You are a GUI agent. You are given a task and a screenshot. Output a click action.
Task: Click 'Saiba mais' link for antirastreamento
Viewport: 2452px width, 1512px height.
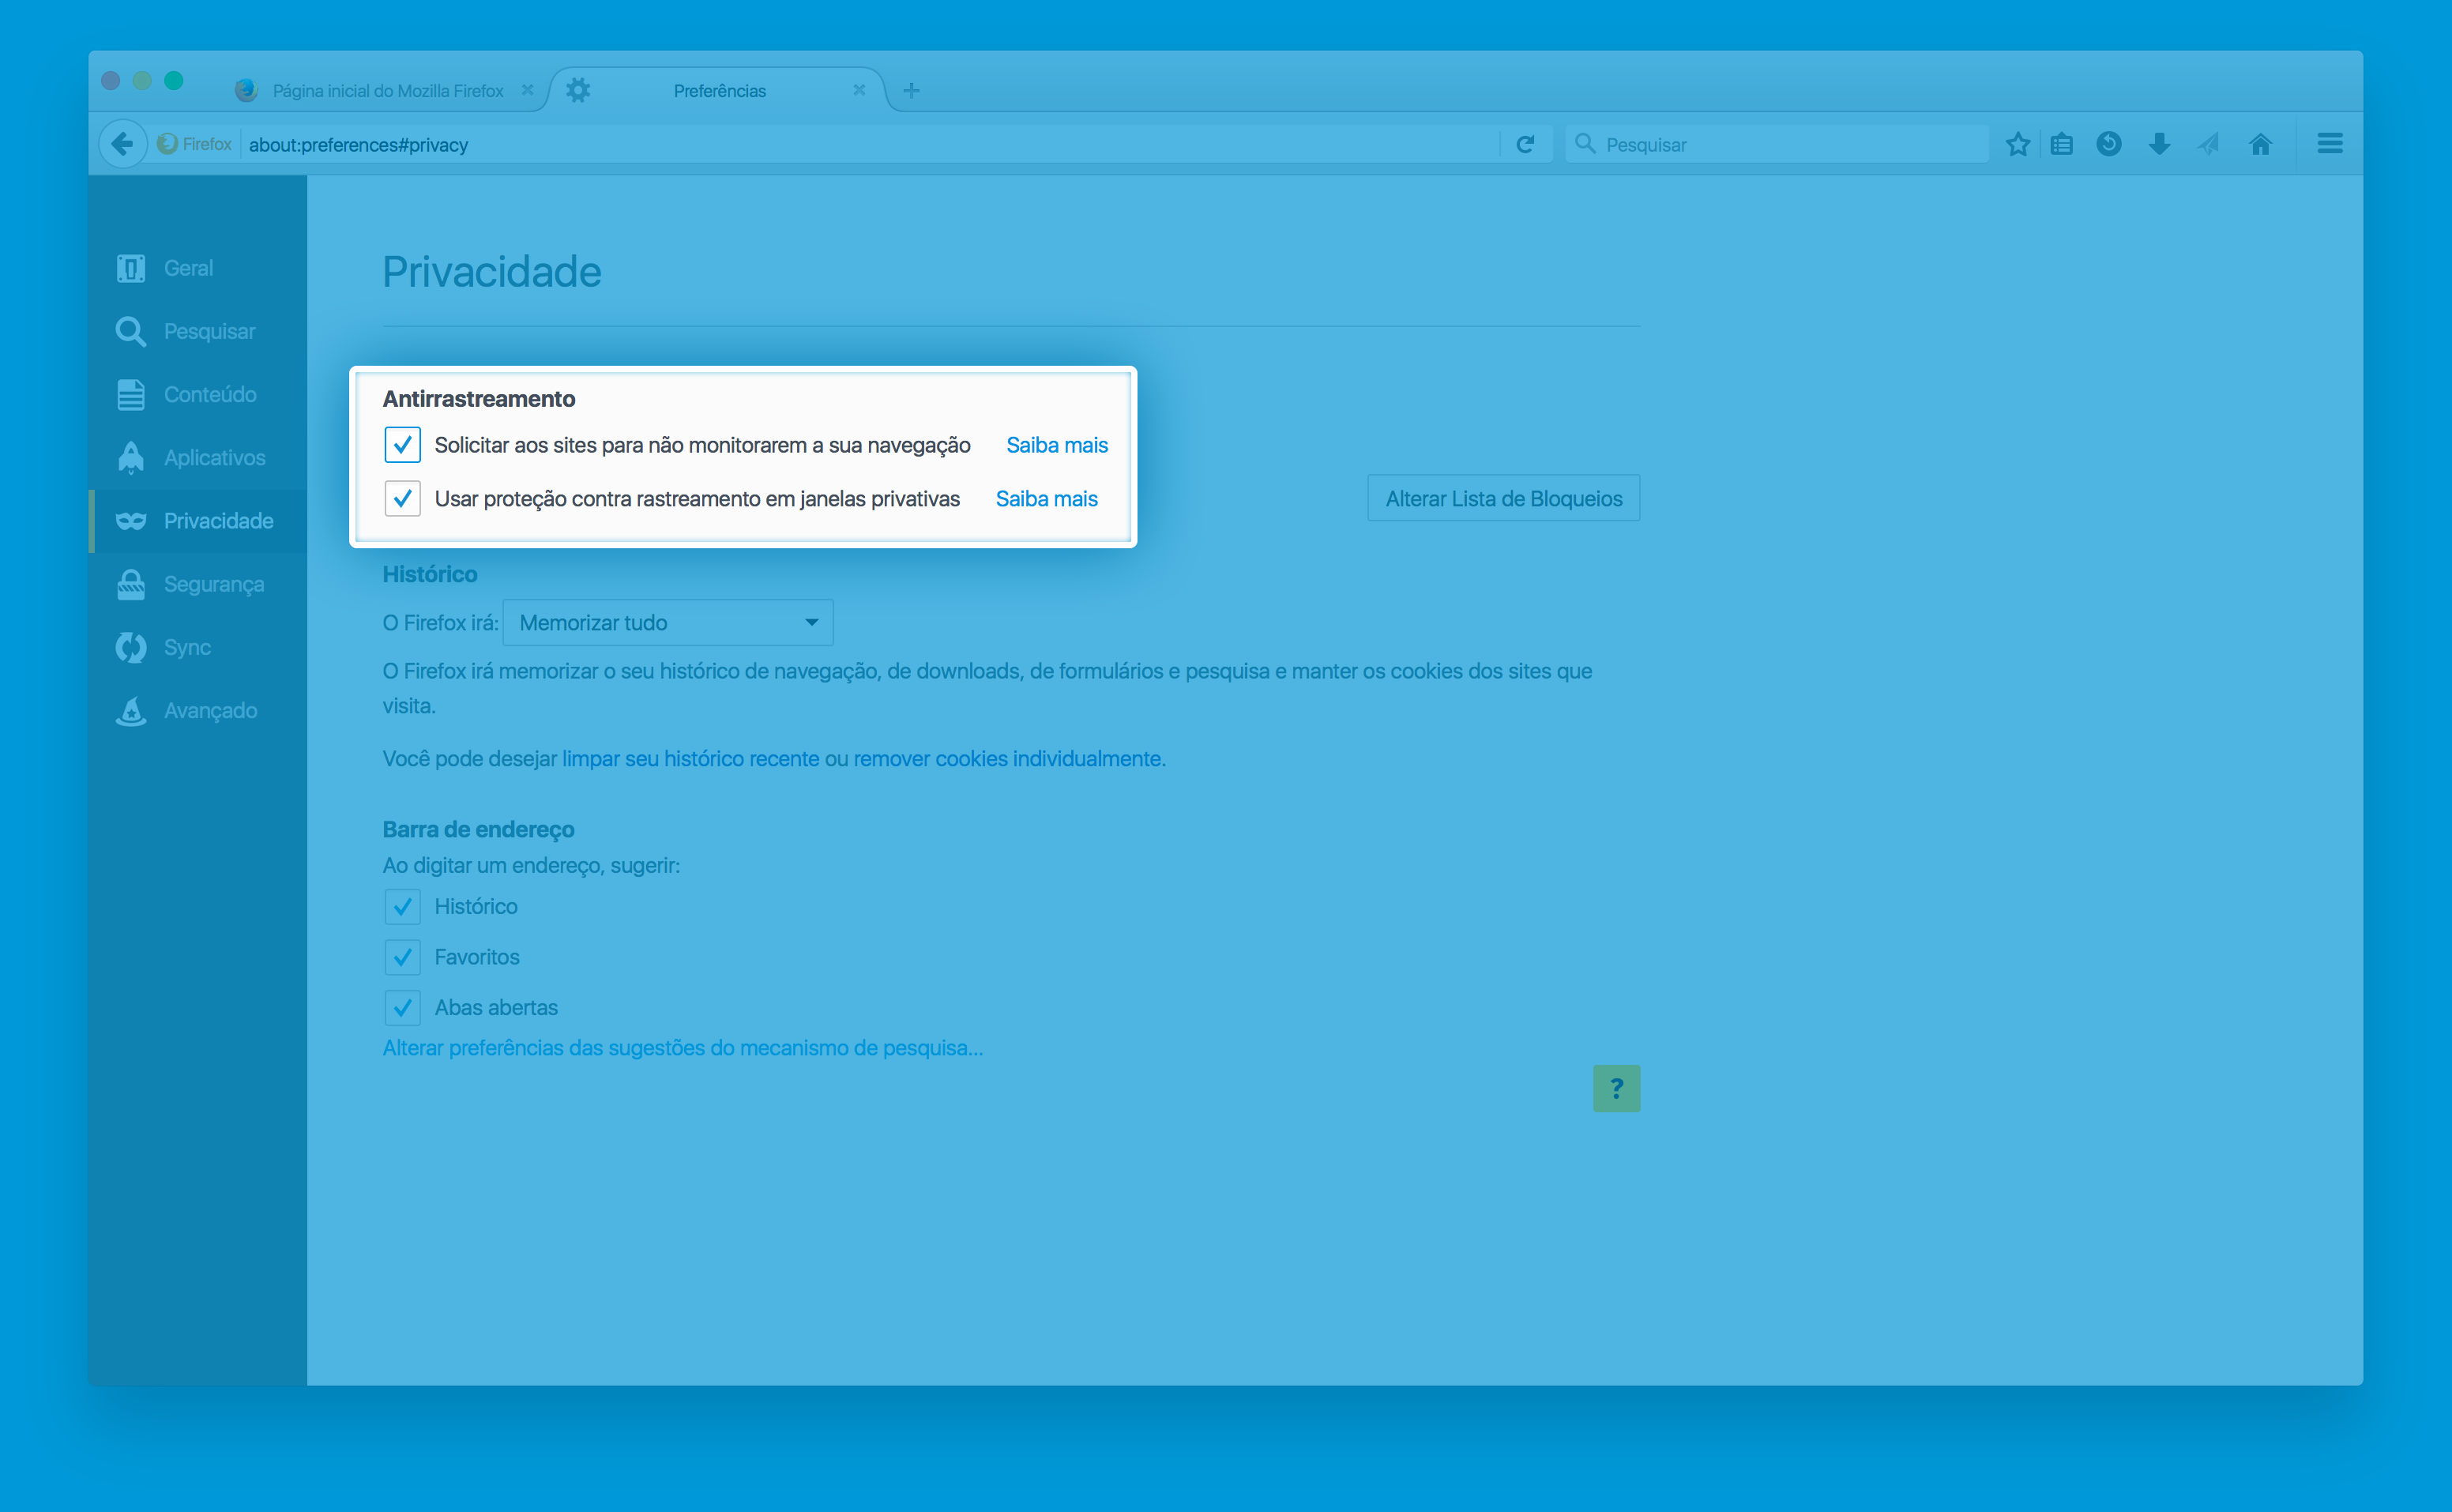tap(1055, 443)
